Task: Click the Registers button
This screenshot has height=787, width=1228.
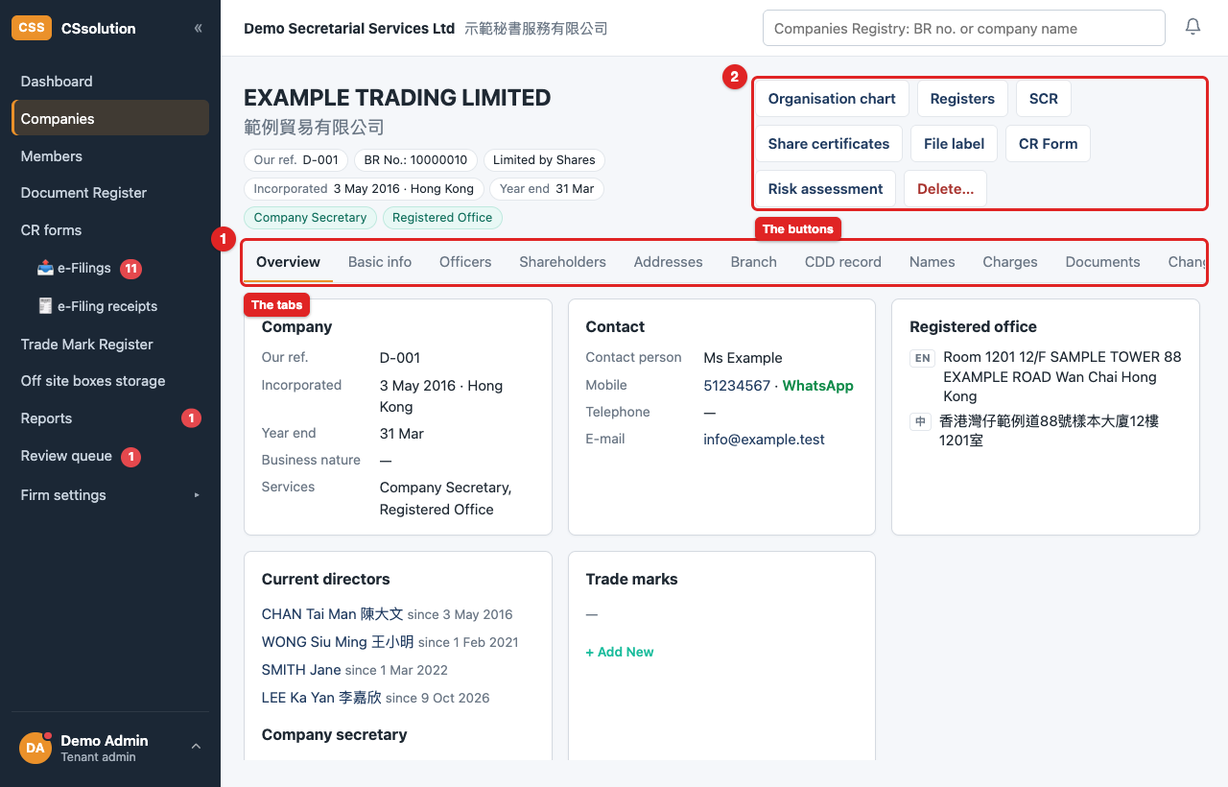Action: coord(962,99)
